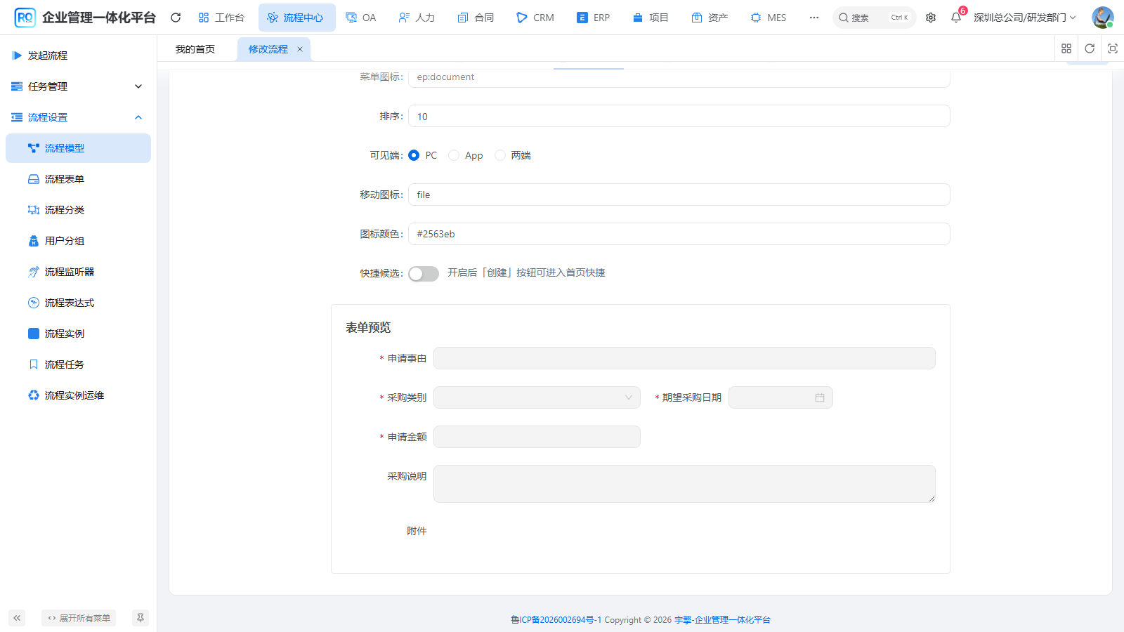1124x632 pixels.
Task: Expand the 任务管理 menu
Action: point(79,86)
